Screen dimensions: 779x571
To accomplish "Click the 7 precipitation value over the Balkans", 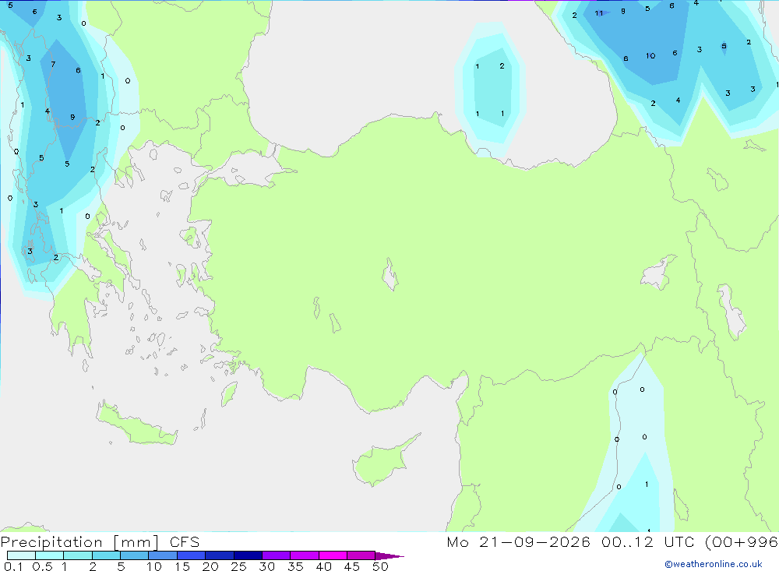I will 53,64.
